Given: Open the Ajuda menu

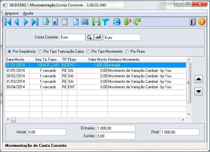Looking at the screenshot, I should click(x=28, y=13).
